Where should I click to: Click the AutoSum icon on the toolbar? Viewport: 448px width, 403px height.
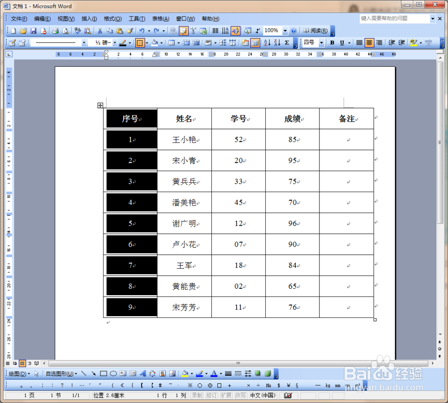[286, 43]
